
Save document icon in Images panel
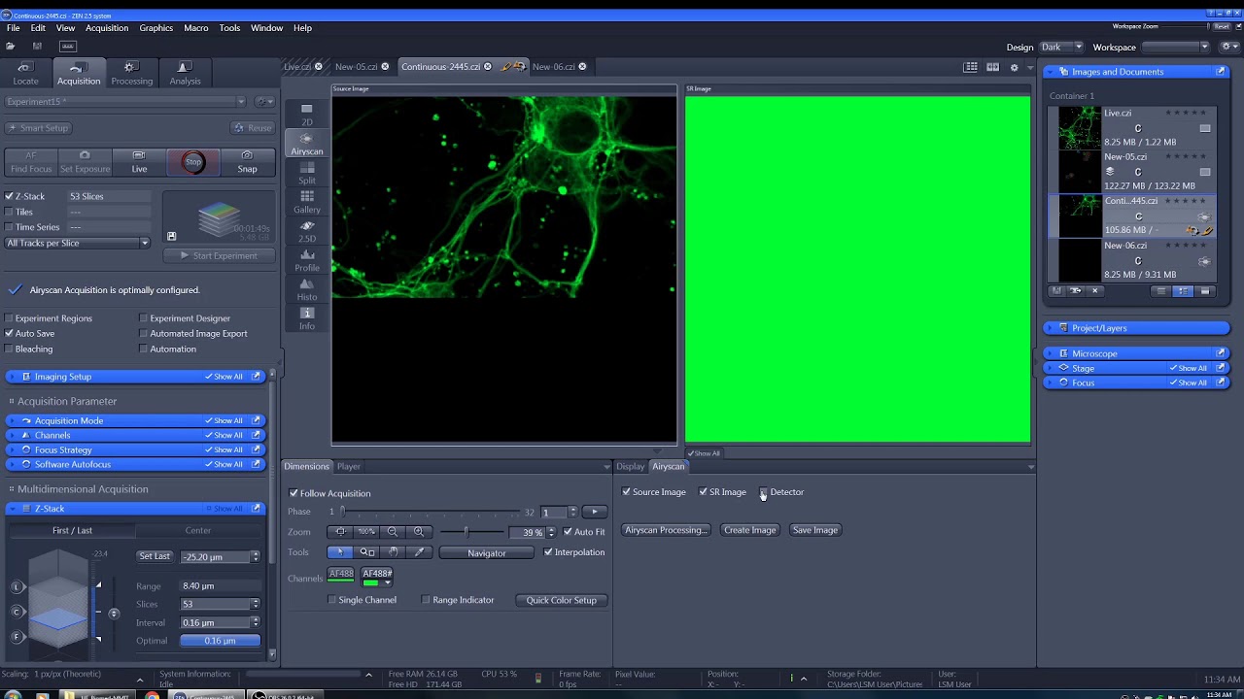tap(1056, 290)
